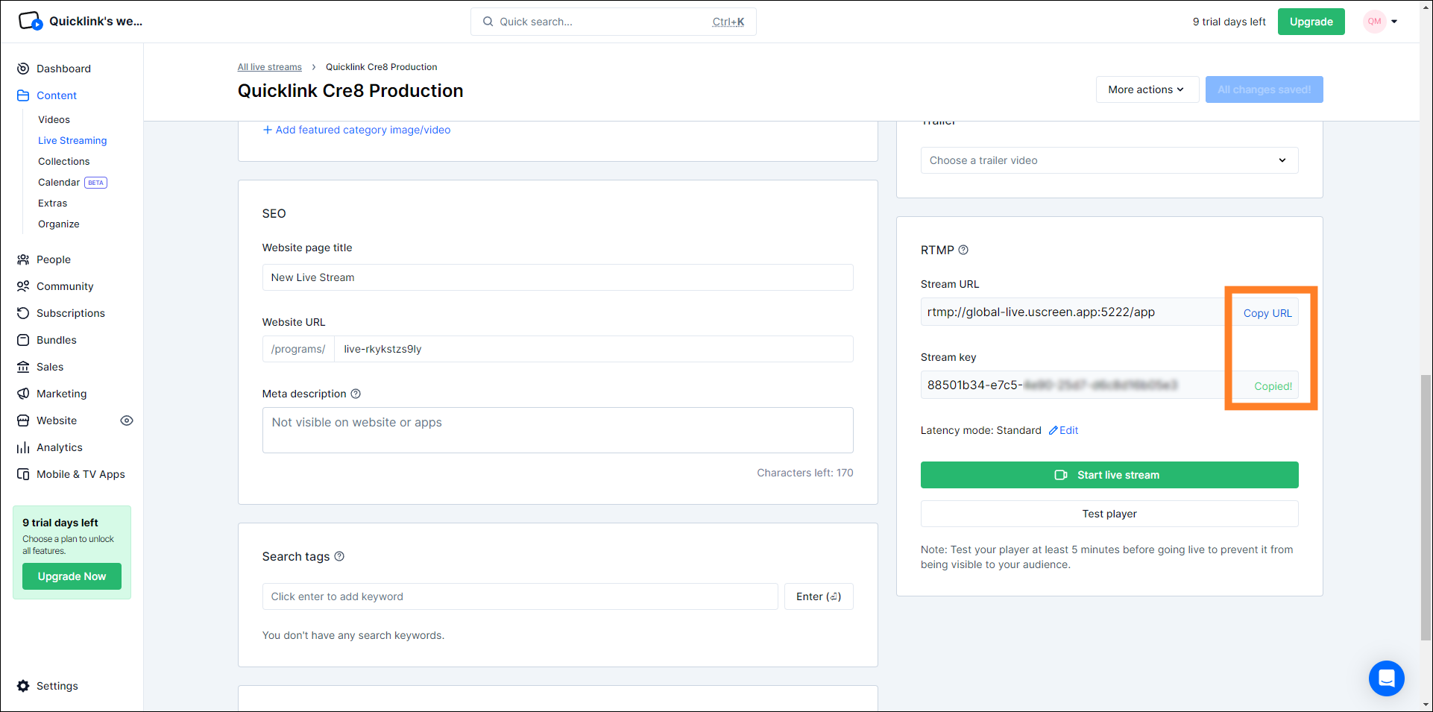Open the Dashboard icon in sidebar
The height and width of the screenshot is (712, 1433).
[23, 69]
